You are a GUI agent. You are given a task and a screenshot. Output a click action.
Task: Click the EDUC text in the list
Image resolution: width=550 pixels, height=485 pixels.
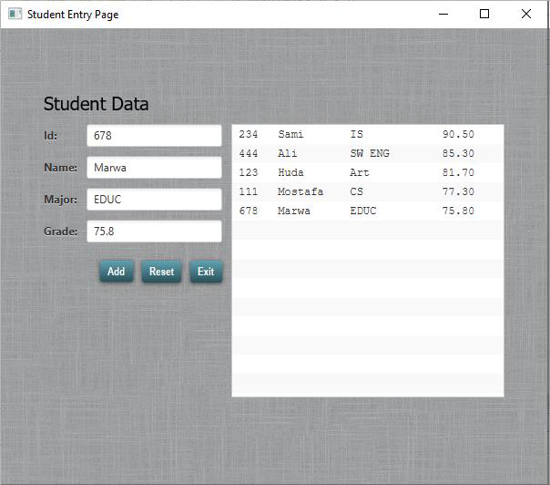pos(363,211)
